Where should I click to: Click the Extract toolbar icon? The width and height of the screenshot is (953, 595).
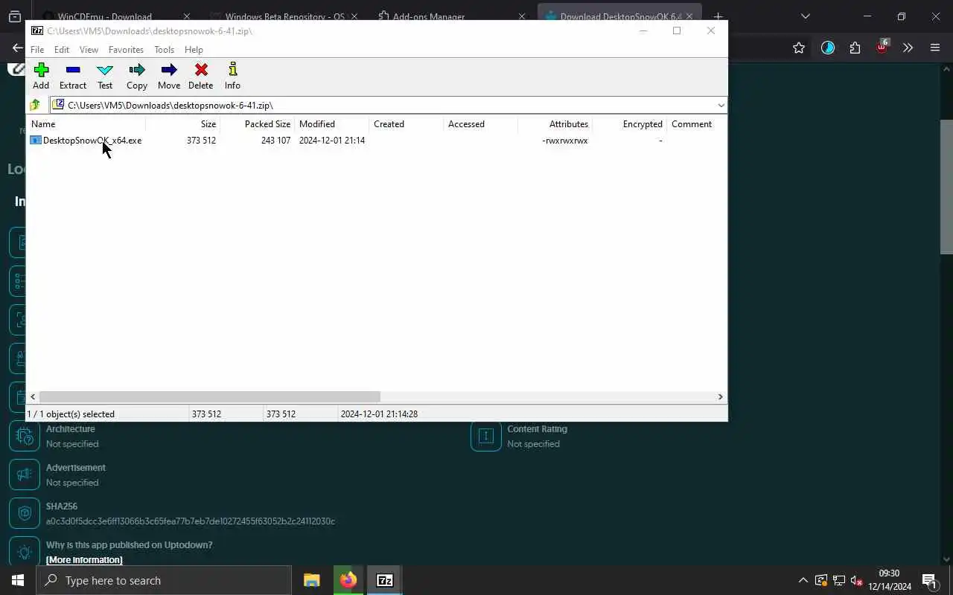(x=73, y=76)
